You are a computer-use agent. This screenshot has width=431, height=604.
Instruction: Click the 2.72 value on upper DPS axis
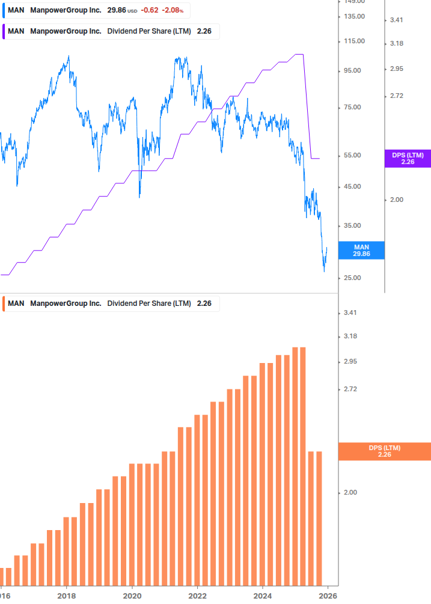click(397, 96)
